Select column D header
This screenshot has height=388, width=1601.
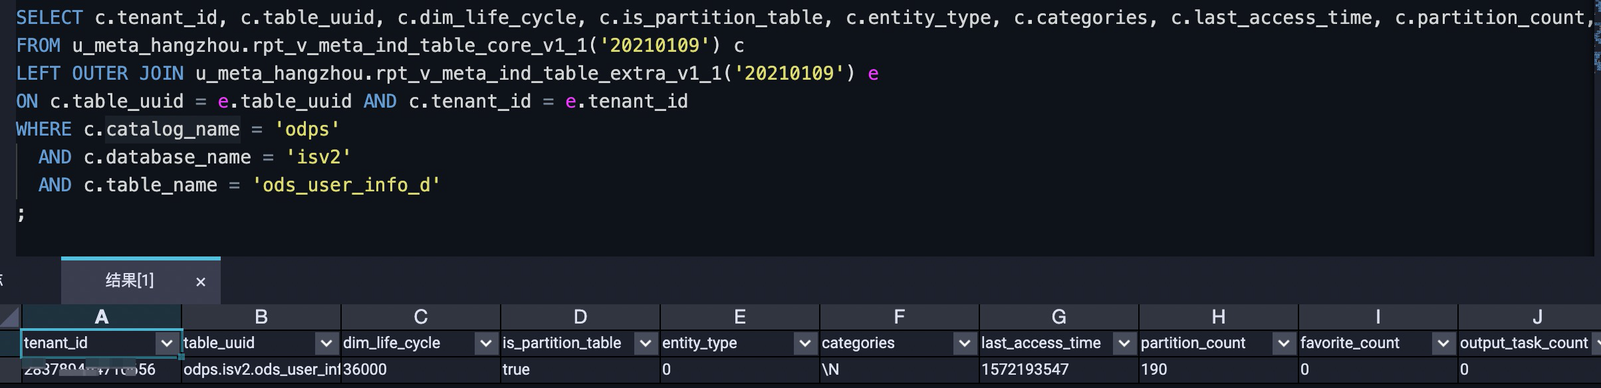tap(580, 318)
